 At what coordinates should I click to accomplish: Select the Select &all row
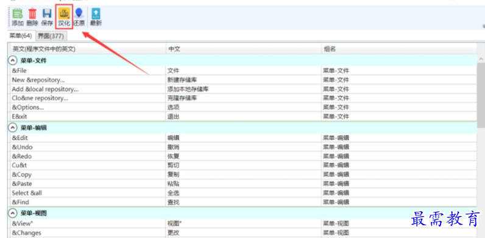[243, 193]
